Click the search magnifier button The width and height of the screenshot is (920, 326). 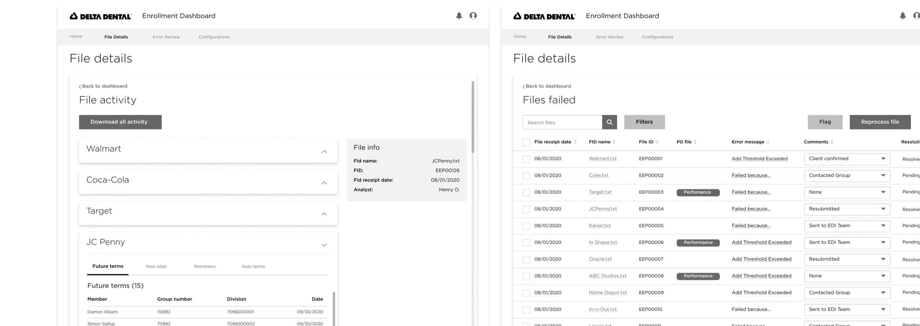click(609, 122)
